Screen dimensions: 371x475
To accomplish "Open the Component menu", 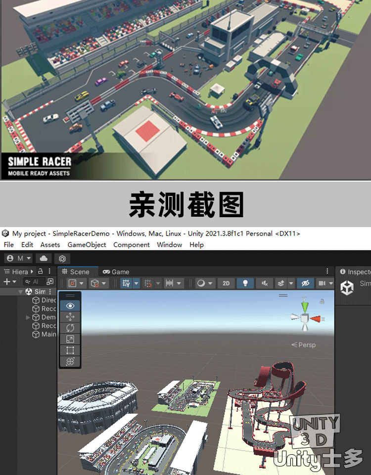I will coord(131,244).
